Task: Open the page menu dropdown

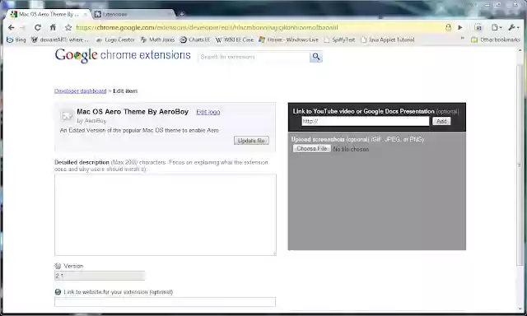Action: tap(497, 27)
